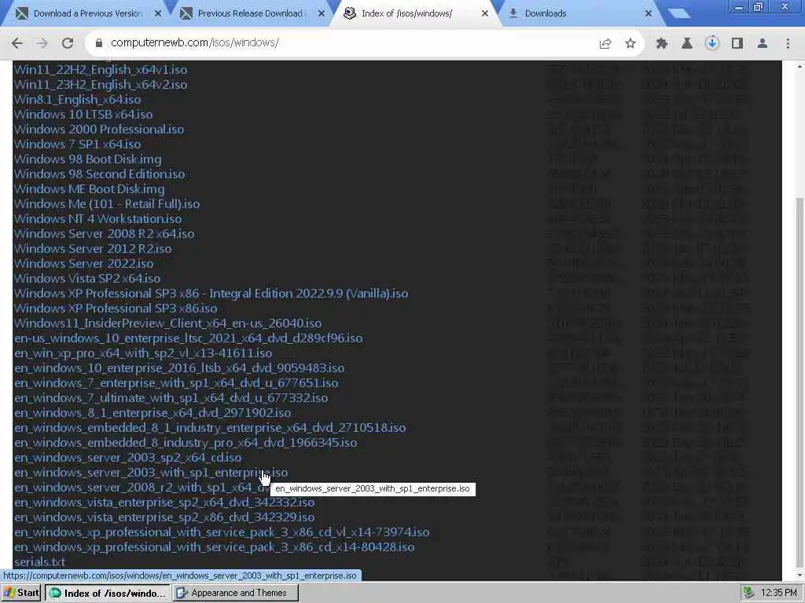Image resolution: width=805 pixels, height=603 pixels.
Task: Click Windows XP Professional SP3 x86.iso
Action: [x=116, y=308]
